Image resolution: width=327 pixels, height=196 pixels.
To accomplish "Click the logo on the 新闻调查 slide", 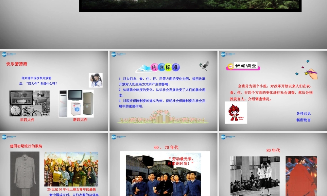I will (x=228, y=54).
